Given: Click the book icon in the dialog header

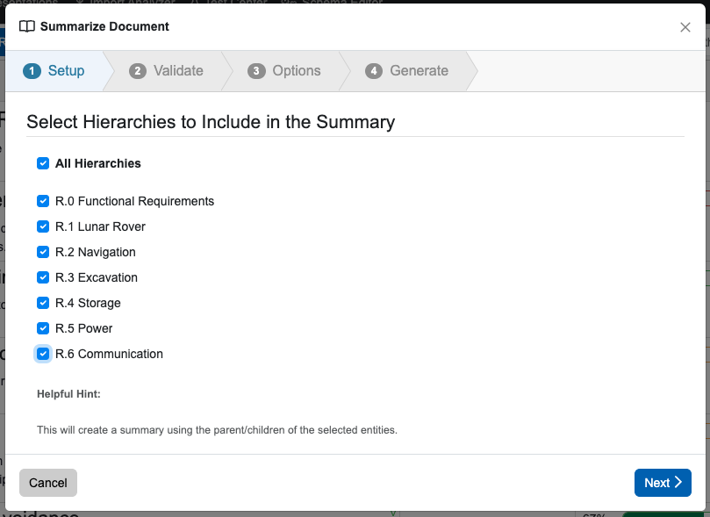Looking at the screenshot, I should click(27, 26).
